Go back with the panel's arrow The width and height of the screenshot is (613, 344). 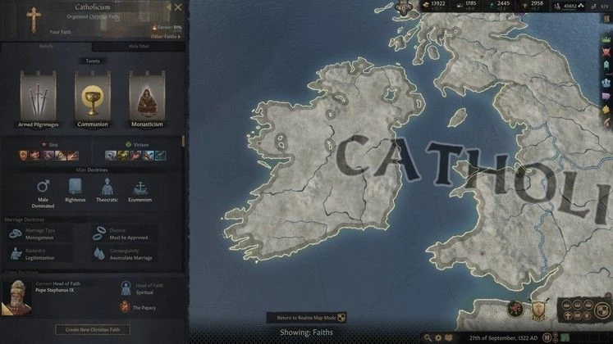(x=168, y=7)
